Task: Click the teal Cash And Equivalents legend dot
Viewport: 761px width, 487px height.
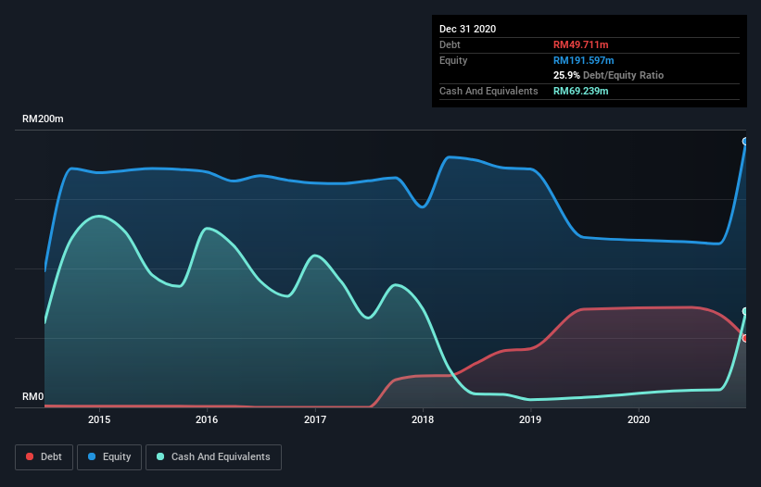Action: 160,456
